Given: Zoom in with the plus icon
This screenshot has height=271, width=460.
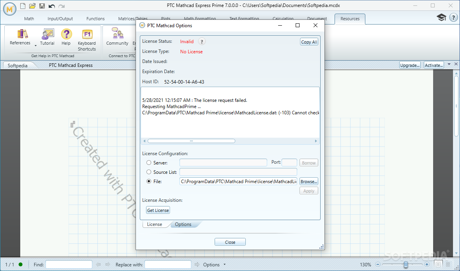Looking at the screenshot, I should [427, 264].
